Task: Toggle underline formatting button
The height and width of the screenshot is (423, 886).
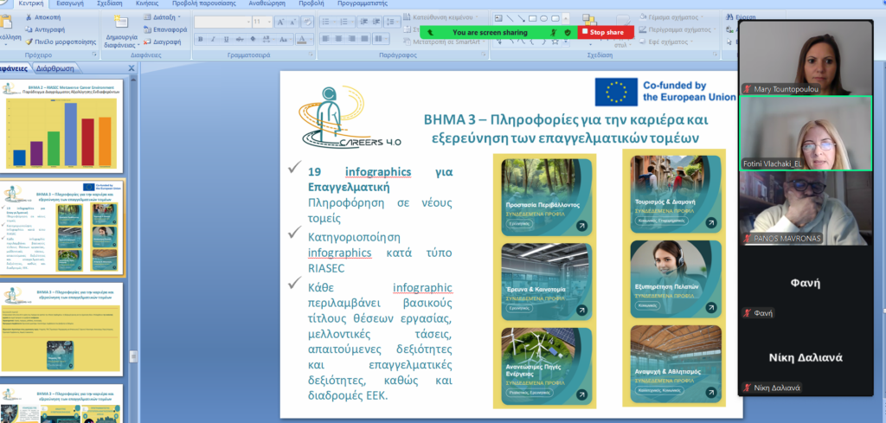Action: tap(226, 40)
